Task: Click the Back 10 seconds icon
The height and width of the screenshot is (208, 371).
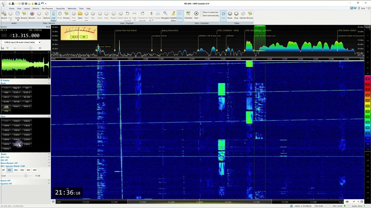Action: coord(128,14)
